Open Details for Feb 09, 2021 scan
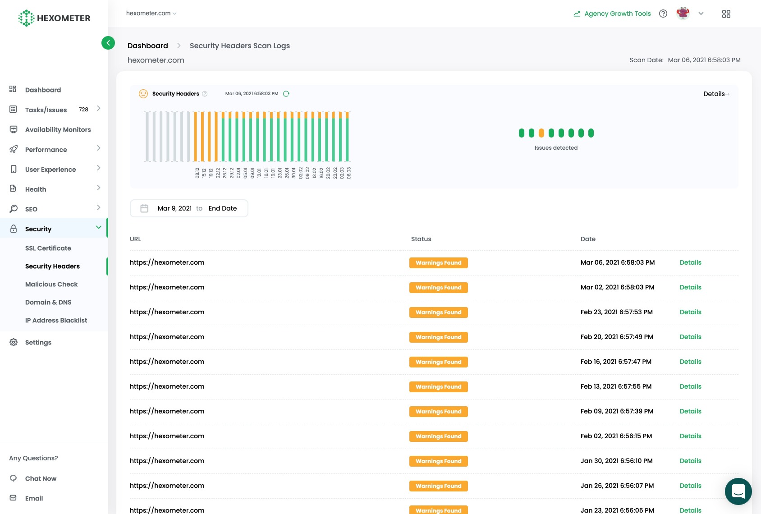 point(691,411)
